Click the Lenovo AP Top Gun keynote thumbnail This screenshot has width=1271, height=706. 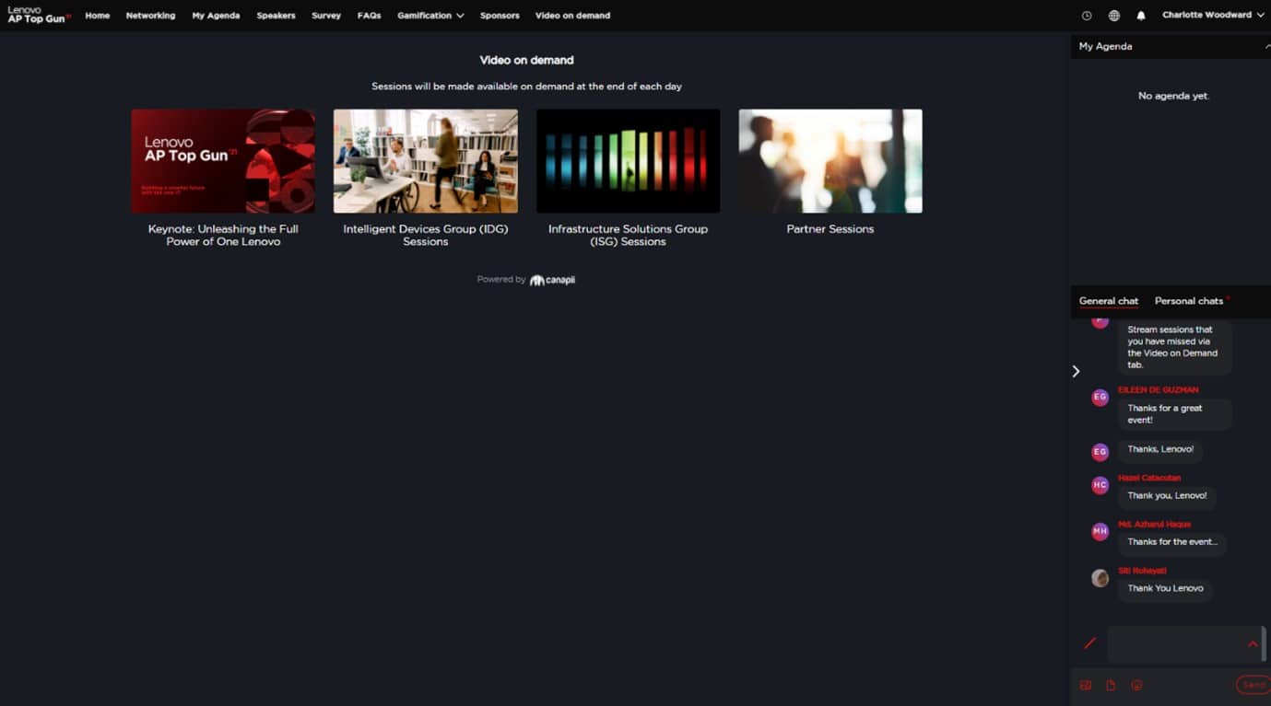click(223, 161)
